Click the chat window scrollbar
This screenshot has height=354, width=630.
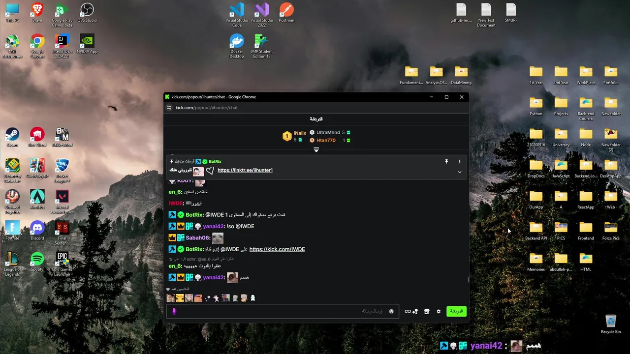point(468,280)
